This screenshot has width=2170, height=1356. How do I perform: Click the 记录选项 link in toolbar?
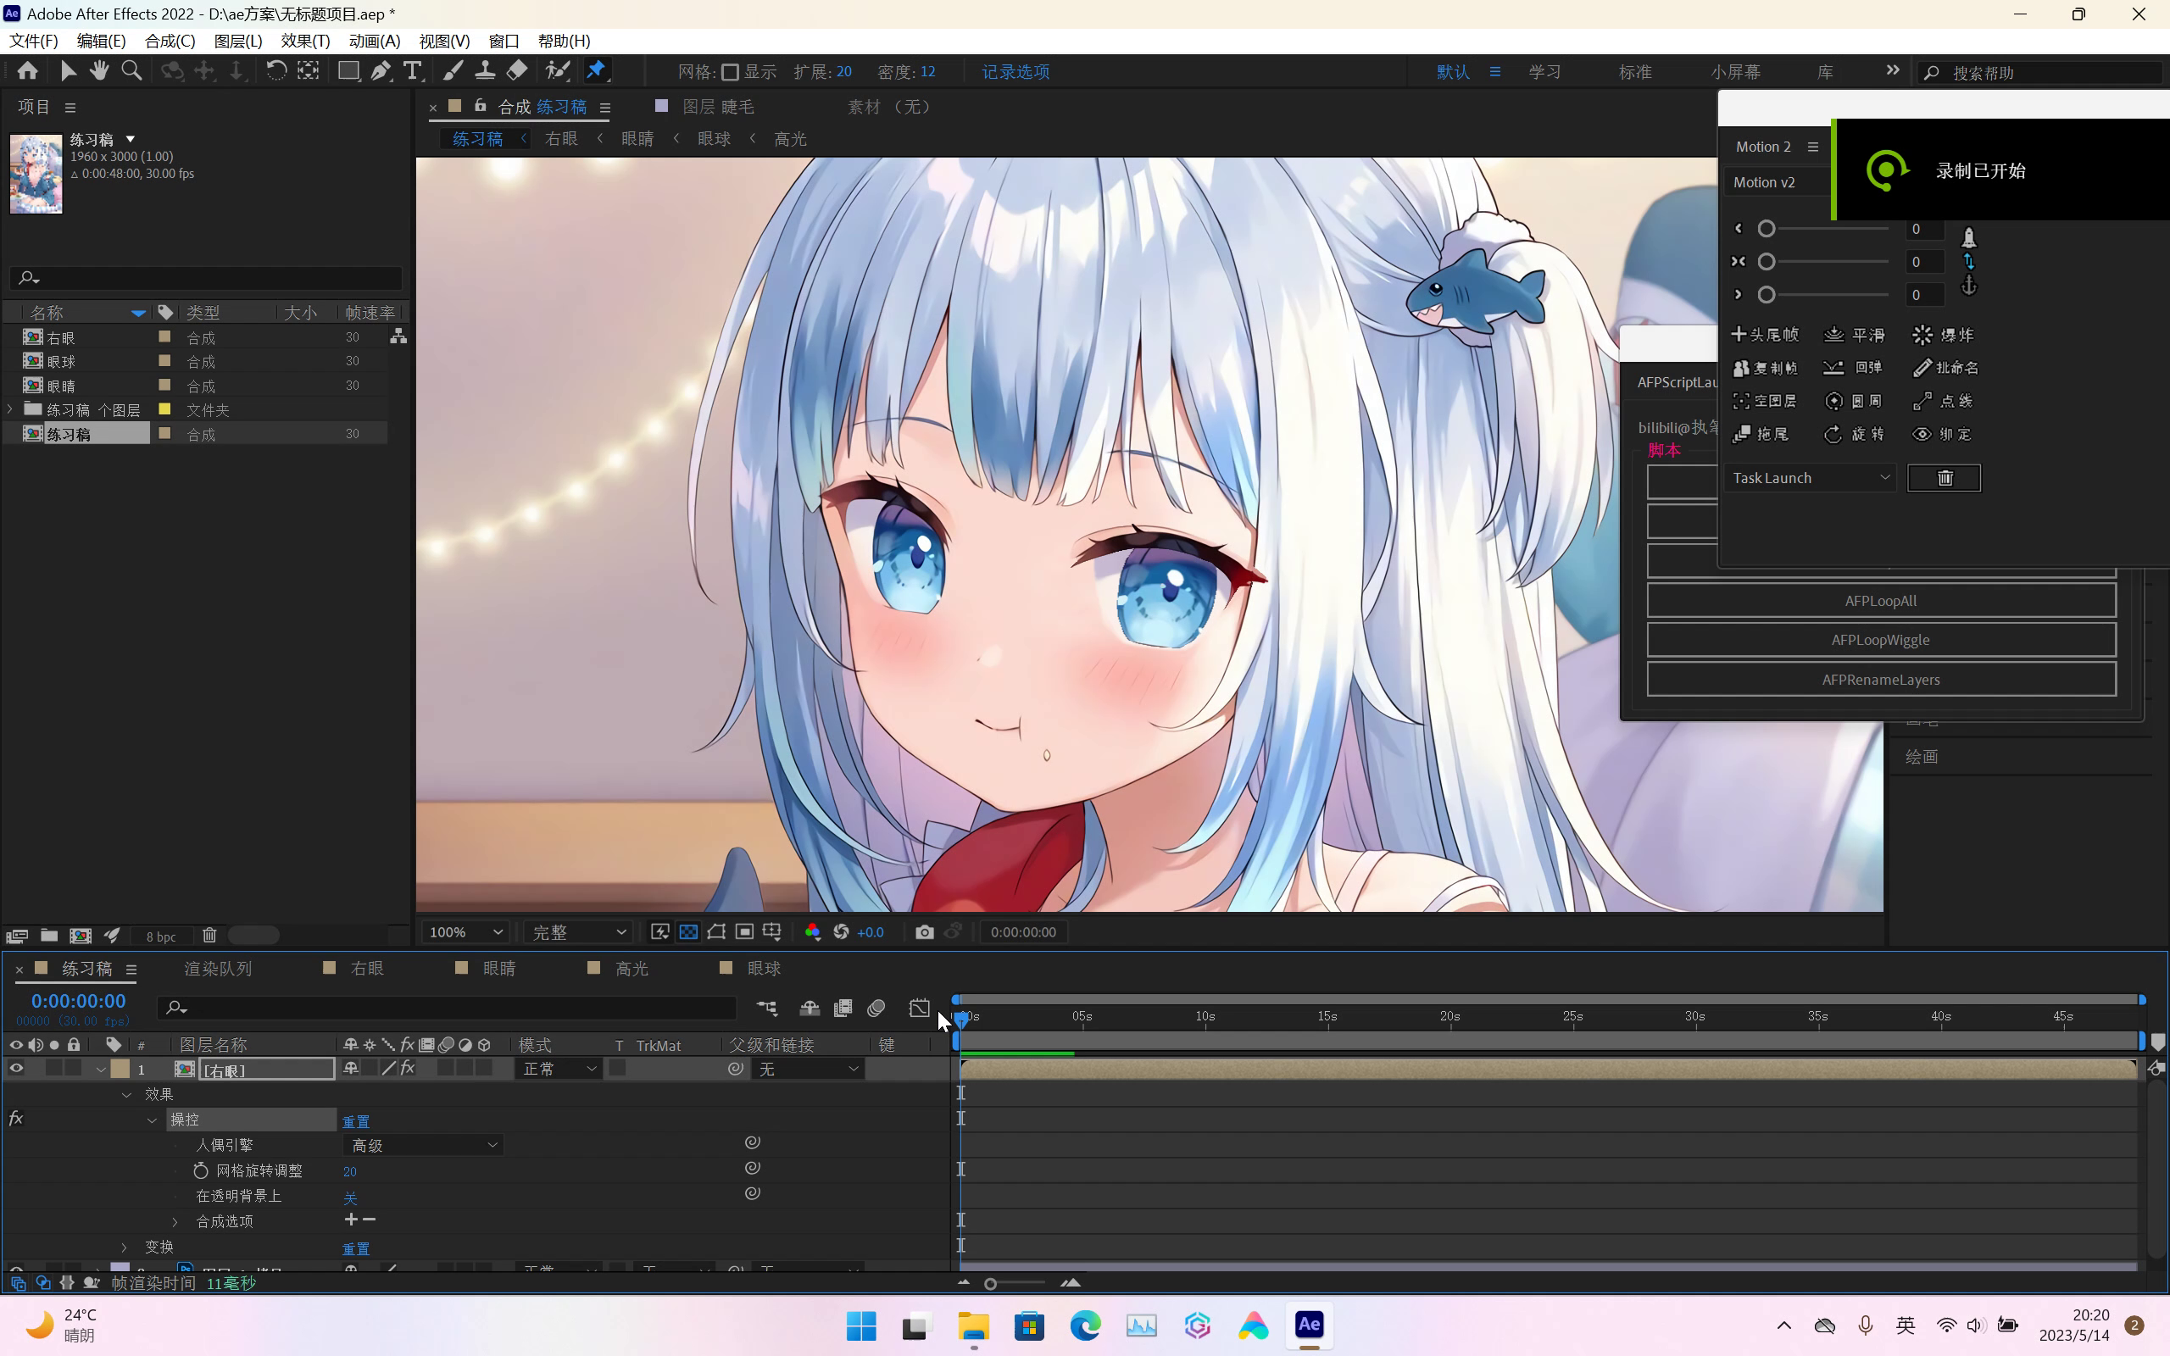(x=1015, y=72)
